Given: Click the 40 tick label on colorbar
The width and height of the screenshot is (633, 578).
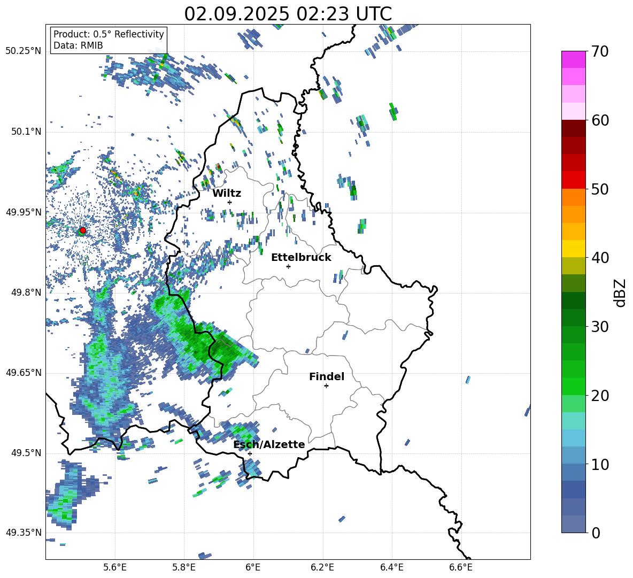Looking at the screenshot, I should 600,258.
